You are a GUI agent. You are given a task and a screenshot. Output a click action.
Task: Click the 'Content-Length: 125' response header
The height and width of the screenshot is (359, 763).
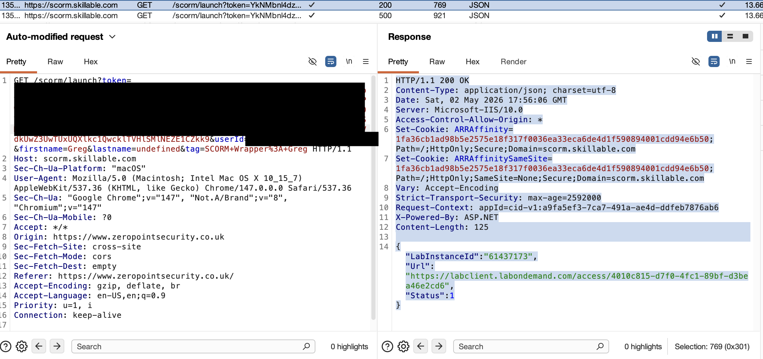(442, 227)
